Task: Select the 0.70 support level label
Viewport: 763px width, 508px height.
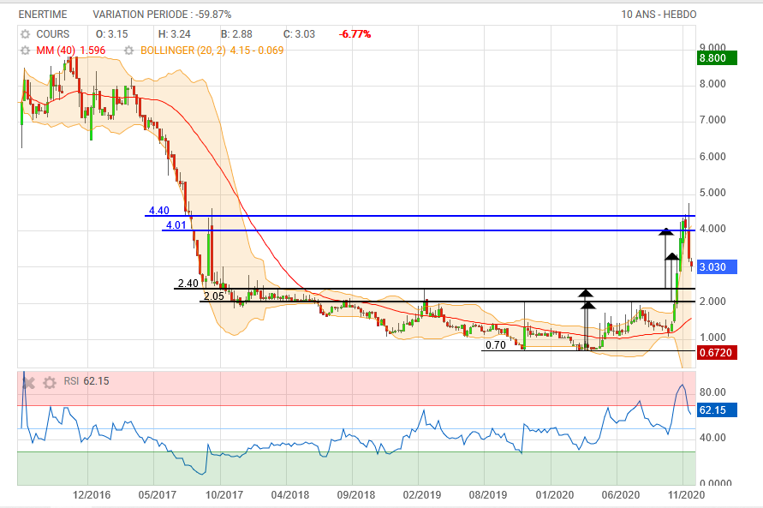Action: [495, 346]
